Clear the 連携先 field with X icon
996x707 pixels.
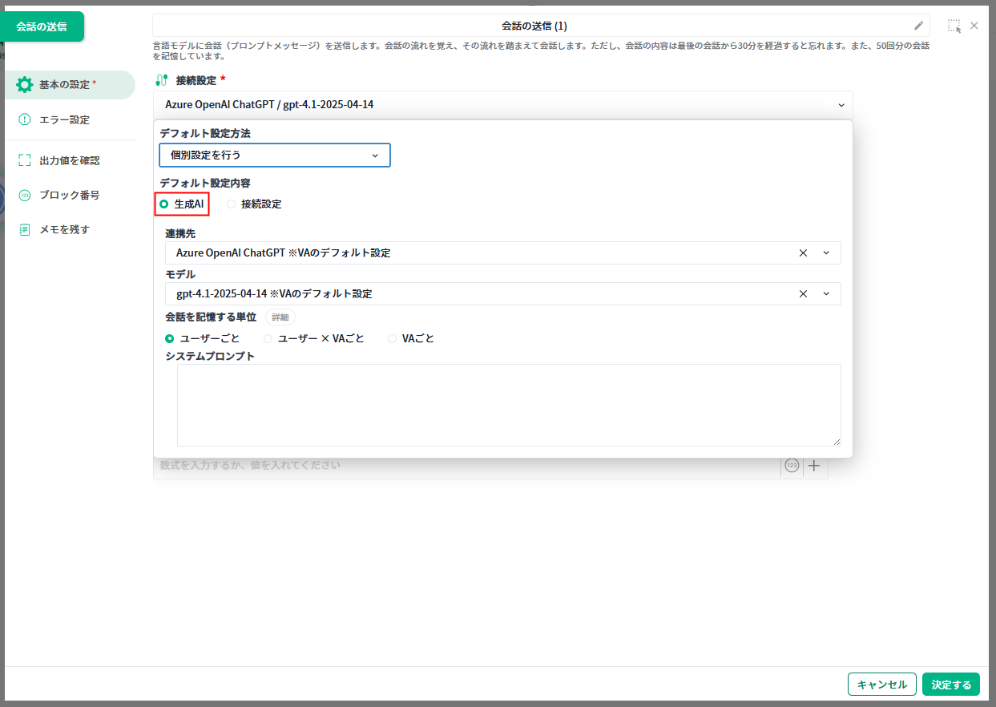click(803, 252)
